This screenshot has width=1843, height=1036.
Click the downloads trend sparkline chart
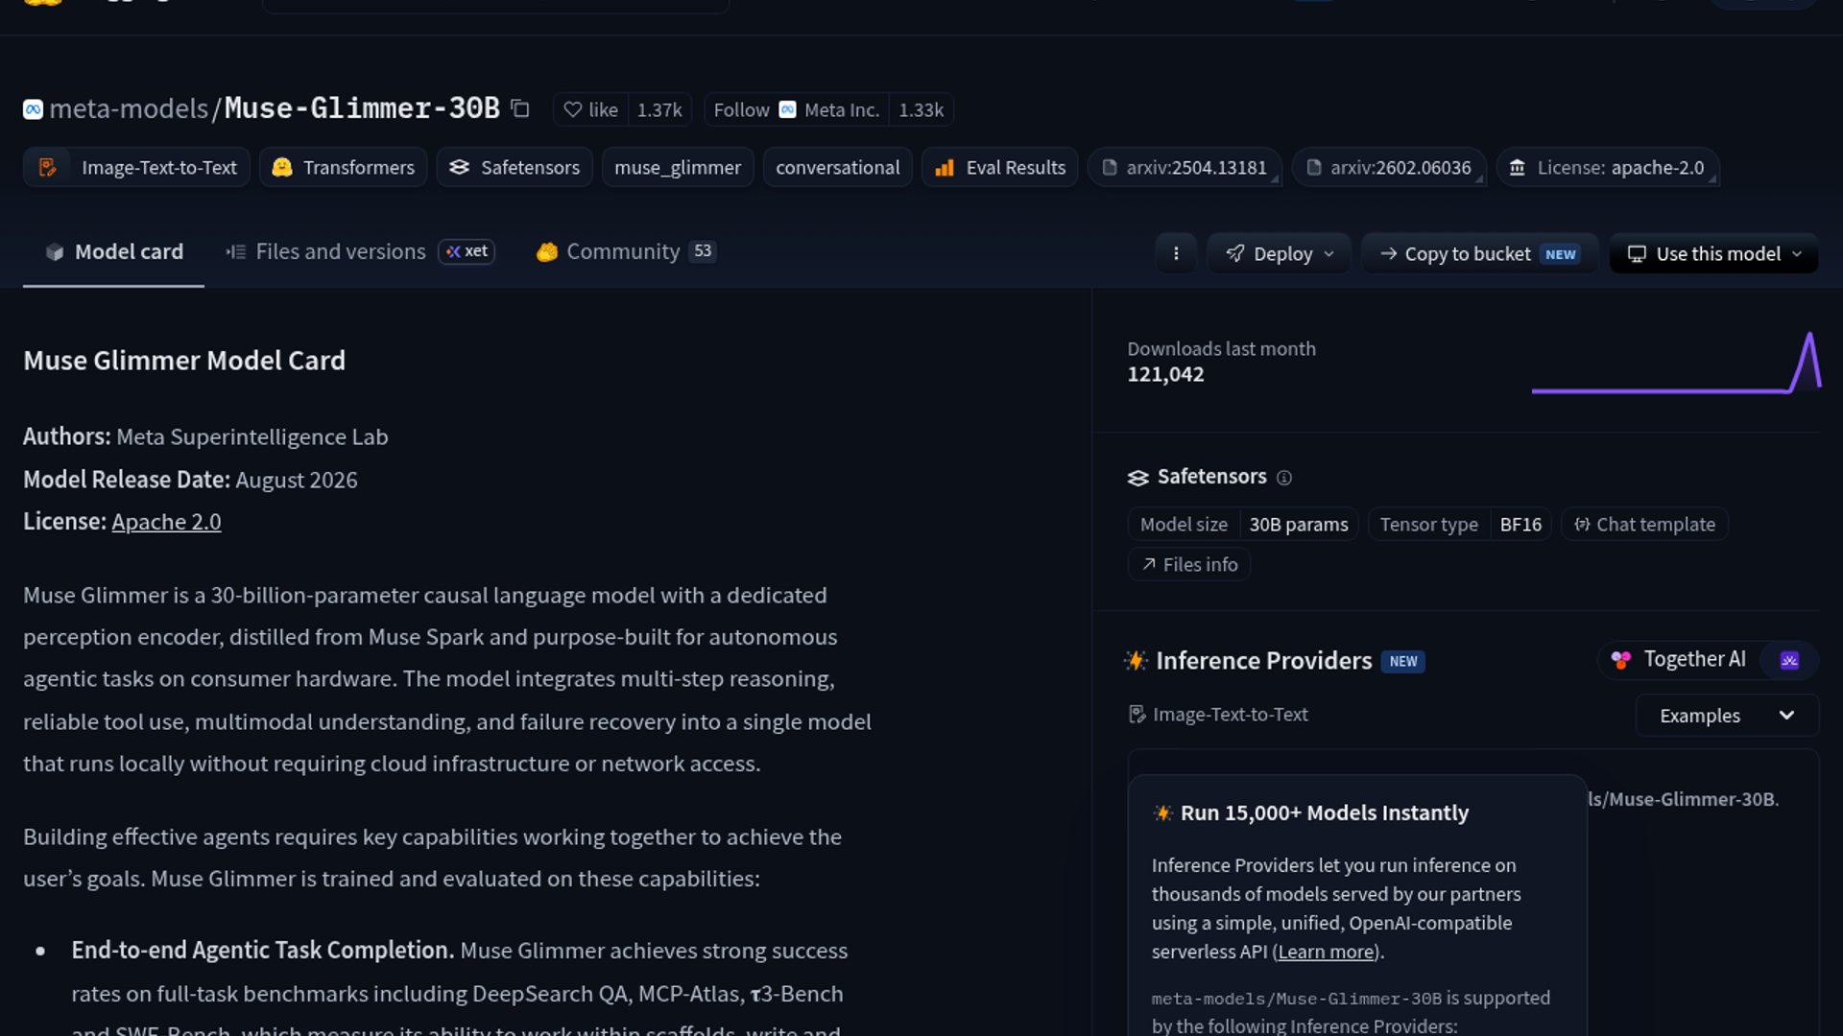(1676, 363)
